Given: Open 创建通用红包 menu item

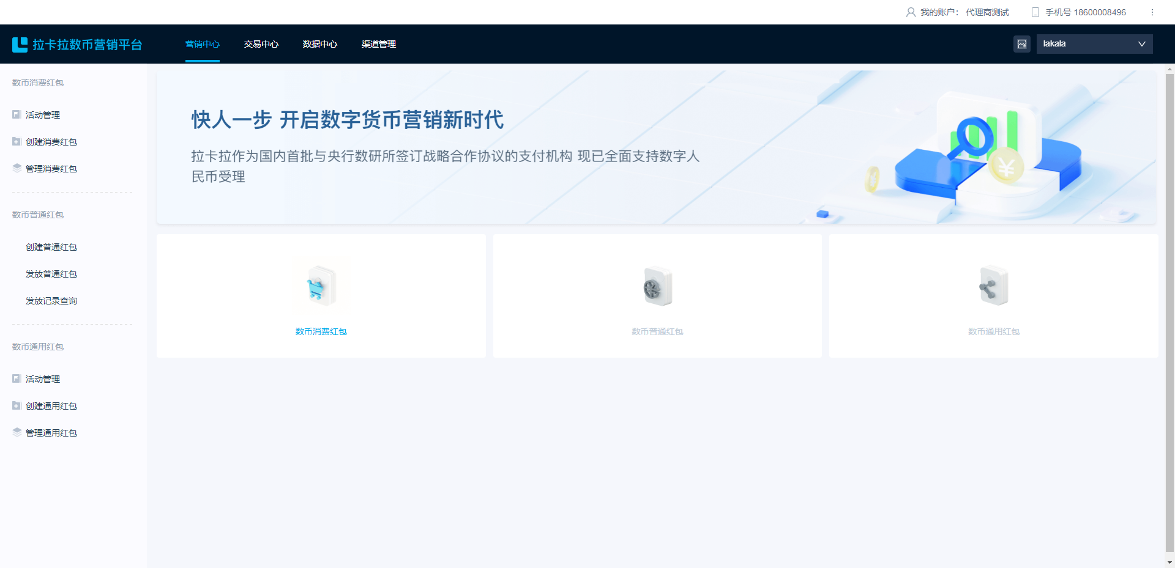Looking at the screenshot, I should coord(51,406).
